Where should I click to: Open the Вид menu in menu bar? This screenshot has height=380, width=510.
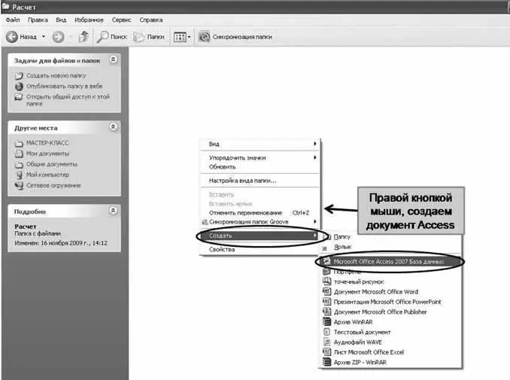(61, 20)
